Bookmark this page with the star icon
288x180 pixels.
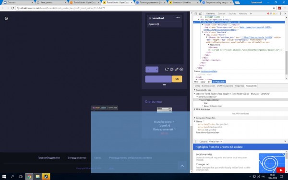(x=274, y=8)
